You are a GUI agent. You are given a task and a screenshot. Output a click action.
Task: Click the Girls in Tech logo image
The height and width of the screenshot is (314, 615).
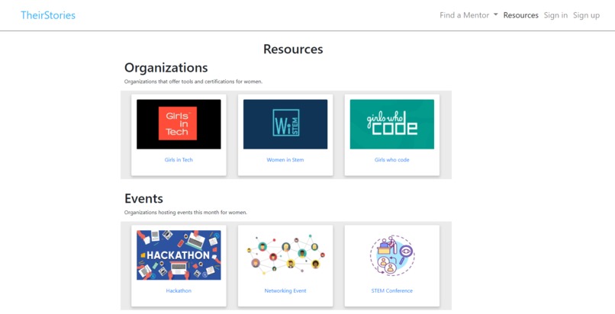[179, 124]
